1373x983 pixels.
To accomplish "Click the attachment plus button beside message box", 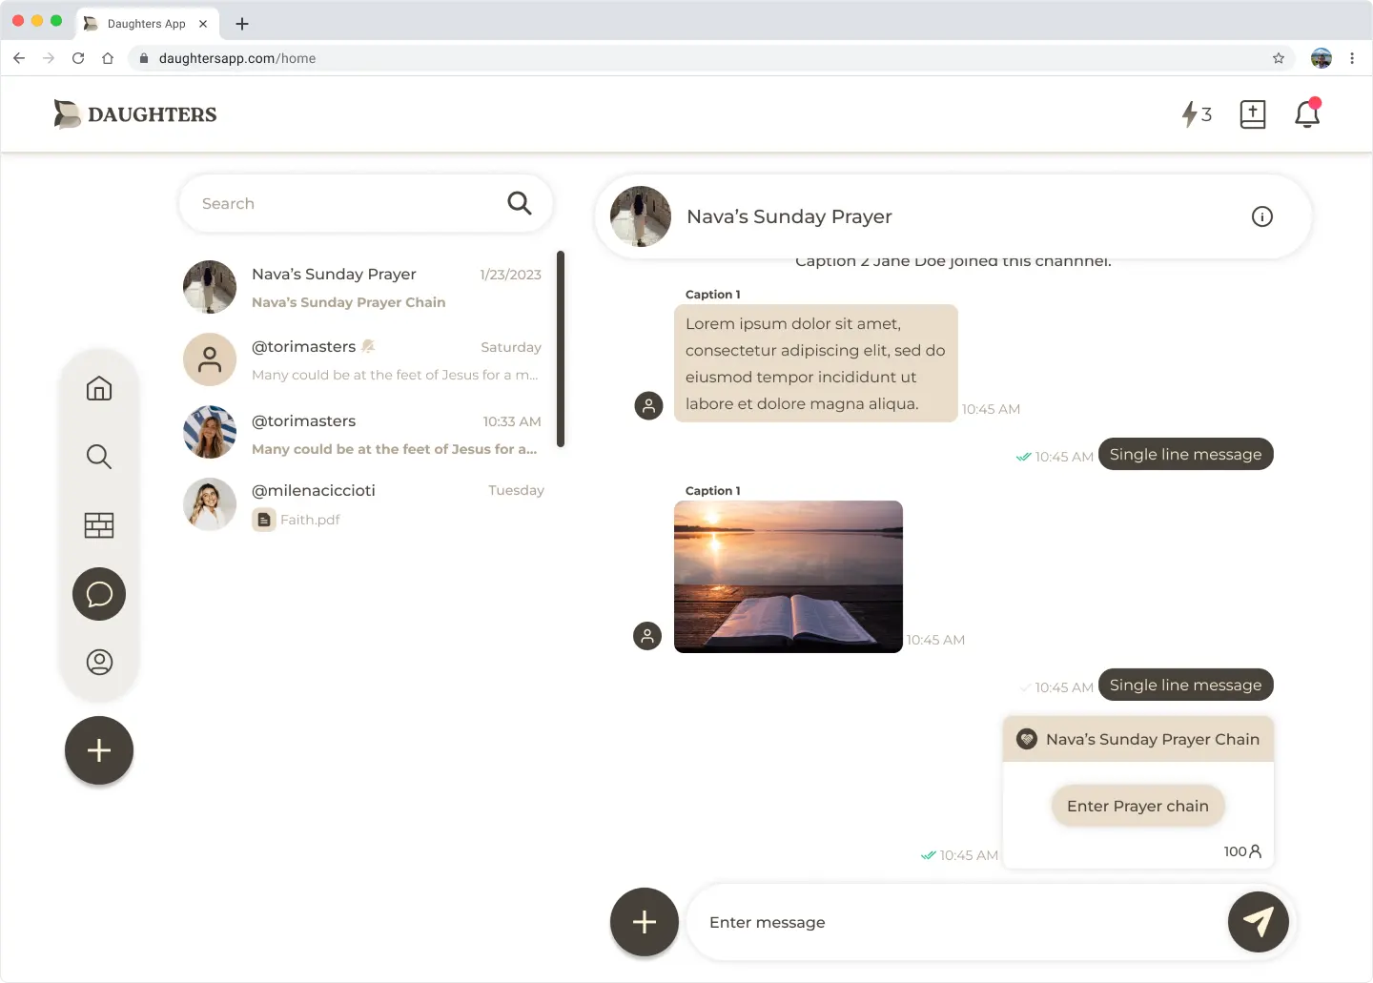I will [645, 922].
